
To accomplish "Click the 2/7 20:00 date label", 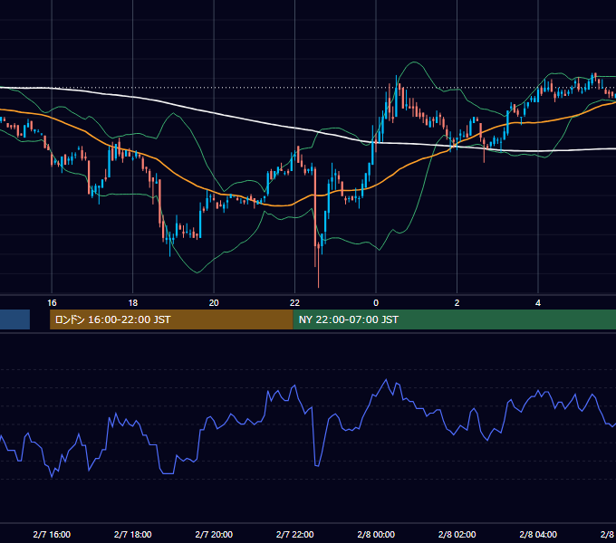I will pos(214,534).
